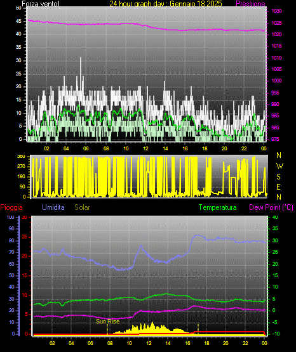Click the yellow solar radiation peak at noon
This screenshot has width=296, height=352.
point(152,323)
